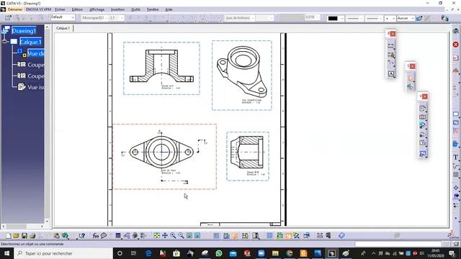Close the first floating dimension toolbar

tap(393, 34)
